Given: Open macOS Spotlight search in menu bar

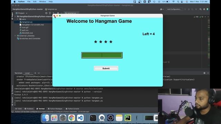Looking at the screenshot, I should tap(178, 1).
